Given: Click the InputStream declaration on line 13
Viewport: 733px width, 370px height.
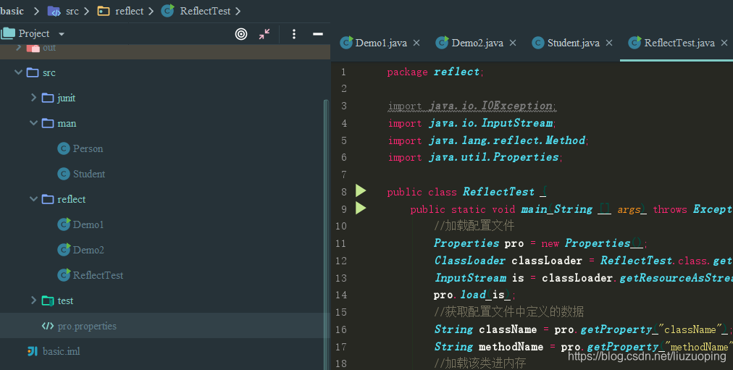Looking at the screenshot, I should [x=470, y=278].
